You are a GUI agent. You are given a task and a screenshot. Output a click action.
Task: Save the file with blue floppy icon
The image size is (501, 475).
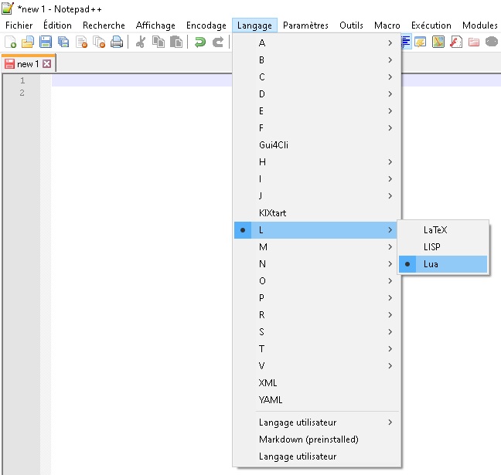click(46, 42)
